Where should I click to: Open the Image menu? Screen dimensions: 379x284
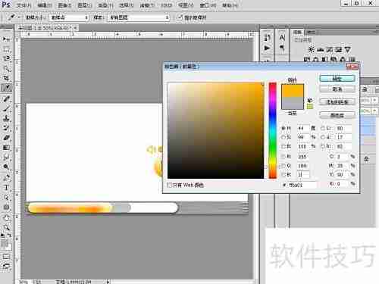pos(64,5)
